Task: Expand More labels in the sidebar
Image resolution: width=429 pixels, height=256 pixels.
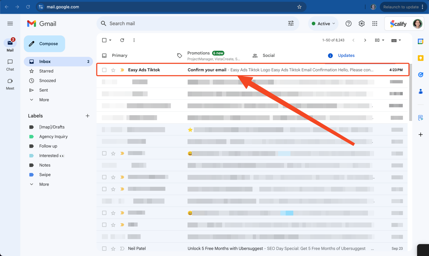Action: tap(44, 184)
